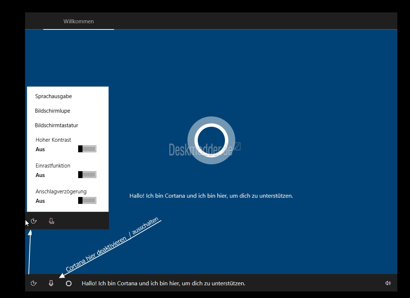The image size is (410, 298).
Task: Click the Cortana circle icon in bottom bar
Action: pyautogui.click(x=69, y=283)
